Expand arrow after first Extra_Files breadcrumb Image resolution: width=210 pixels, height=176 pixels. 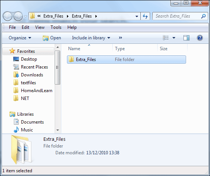[x=68, y=16]
